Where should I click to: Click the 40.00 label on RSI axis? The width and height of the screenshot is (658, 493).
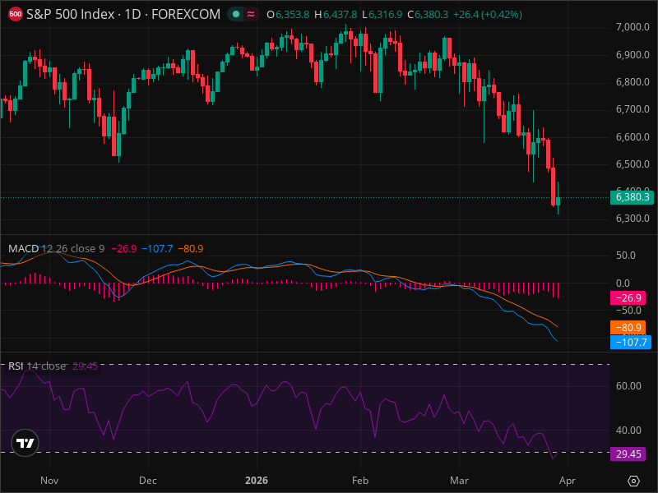628,431
